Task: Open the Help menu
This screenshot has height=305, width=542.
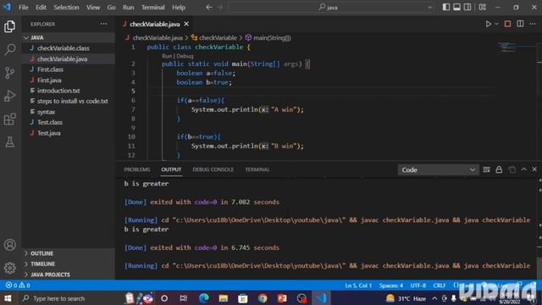Action: pyautogui.click(x=179, y=8)
